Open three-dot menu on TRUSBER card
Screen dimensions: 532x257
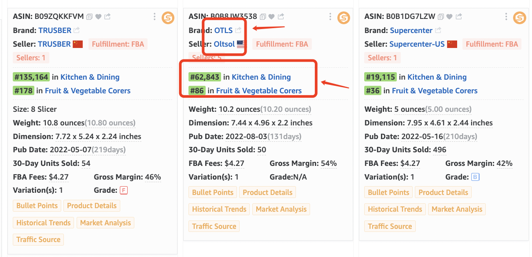(x=155, y=17)
